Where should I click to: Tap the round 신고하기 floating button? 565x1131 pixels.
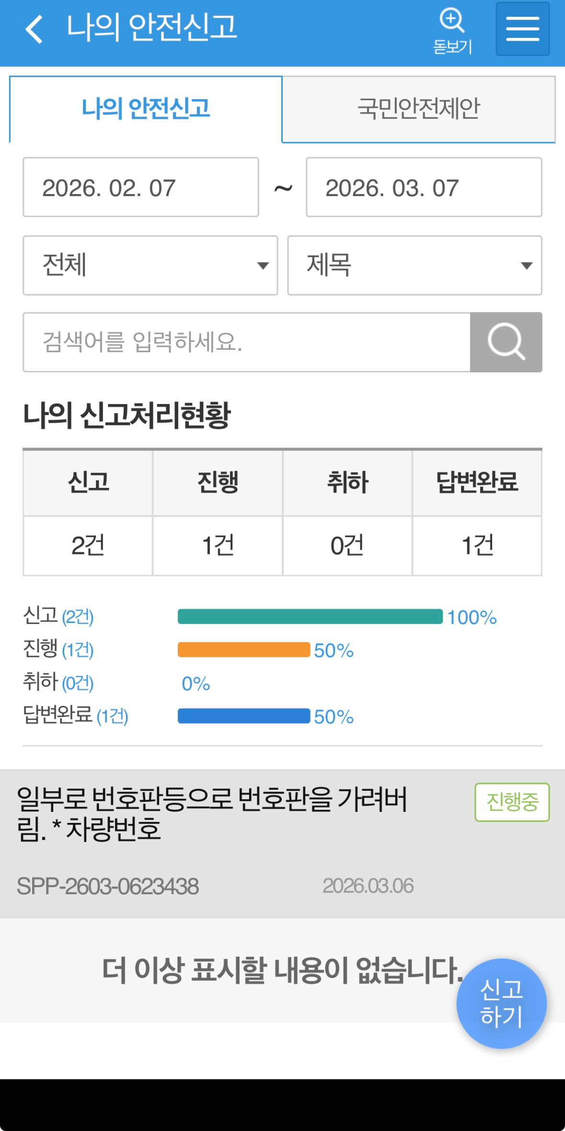click(501, 1003)
